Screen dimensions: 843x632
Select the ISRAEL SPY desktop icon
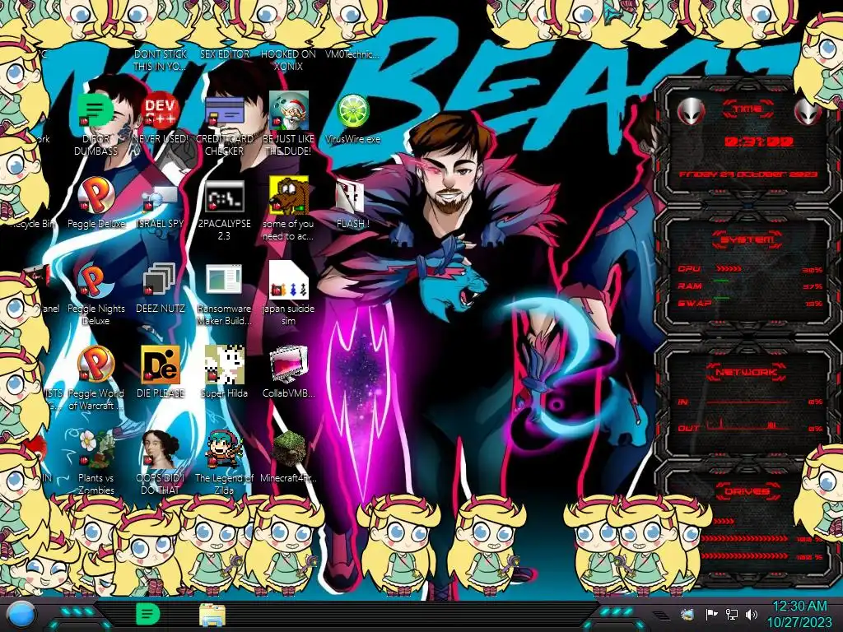[161, 197]
